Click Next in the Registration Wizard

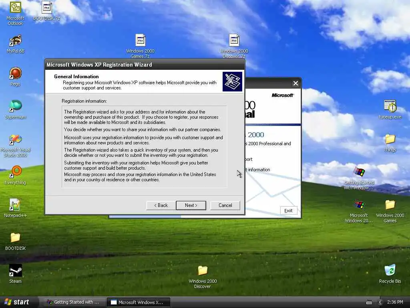pyautogui.click(x=191, y=205)
